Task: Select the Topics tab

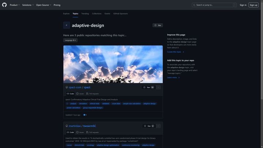Action: point(75,14)
